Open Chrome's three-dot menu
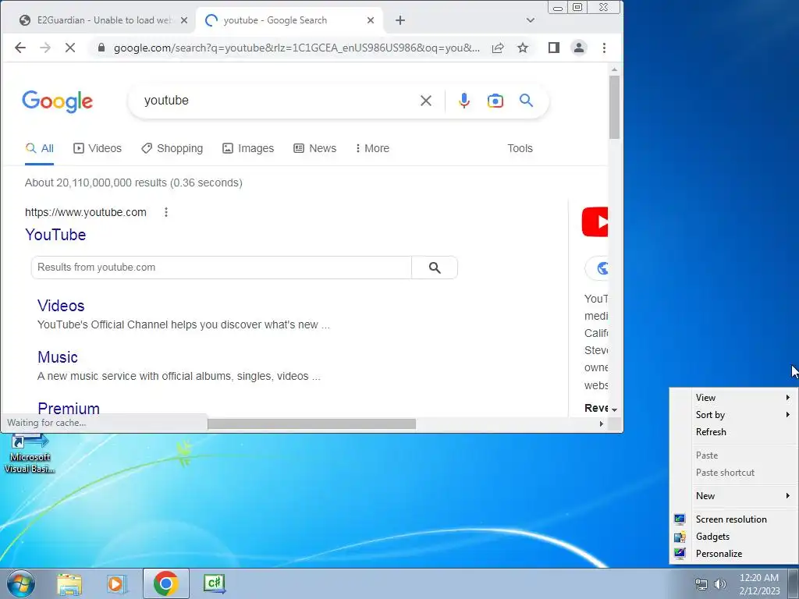The width and height of the screenshot is (799, 599). (x=605, y=48)
